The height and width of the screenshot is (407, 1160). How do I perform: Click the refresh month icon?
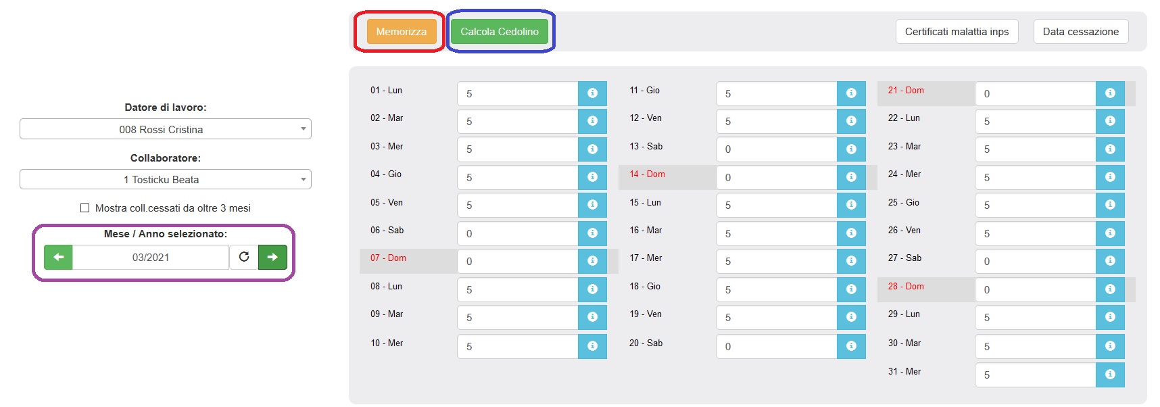point(244,257)
